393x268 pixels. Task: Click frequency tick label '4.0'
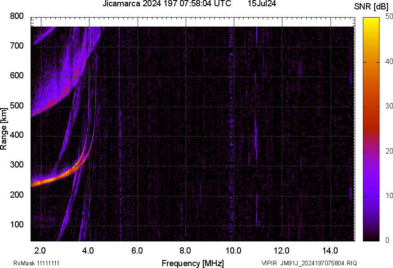[x=88, y=250]
